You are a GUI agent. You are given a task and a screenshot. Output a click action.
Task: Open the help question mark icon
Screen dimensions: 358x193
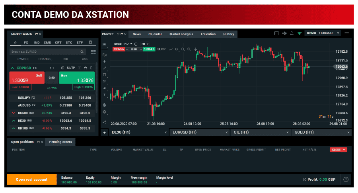coord(346,180)
